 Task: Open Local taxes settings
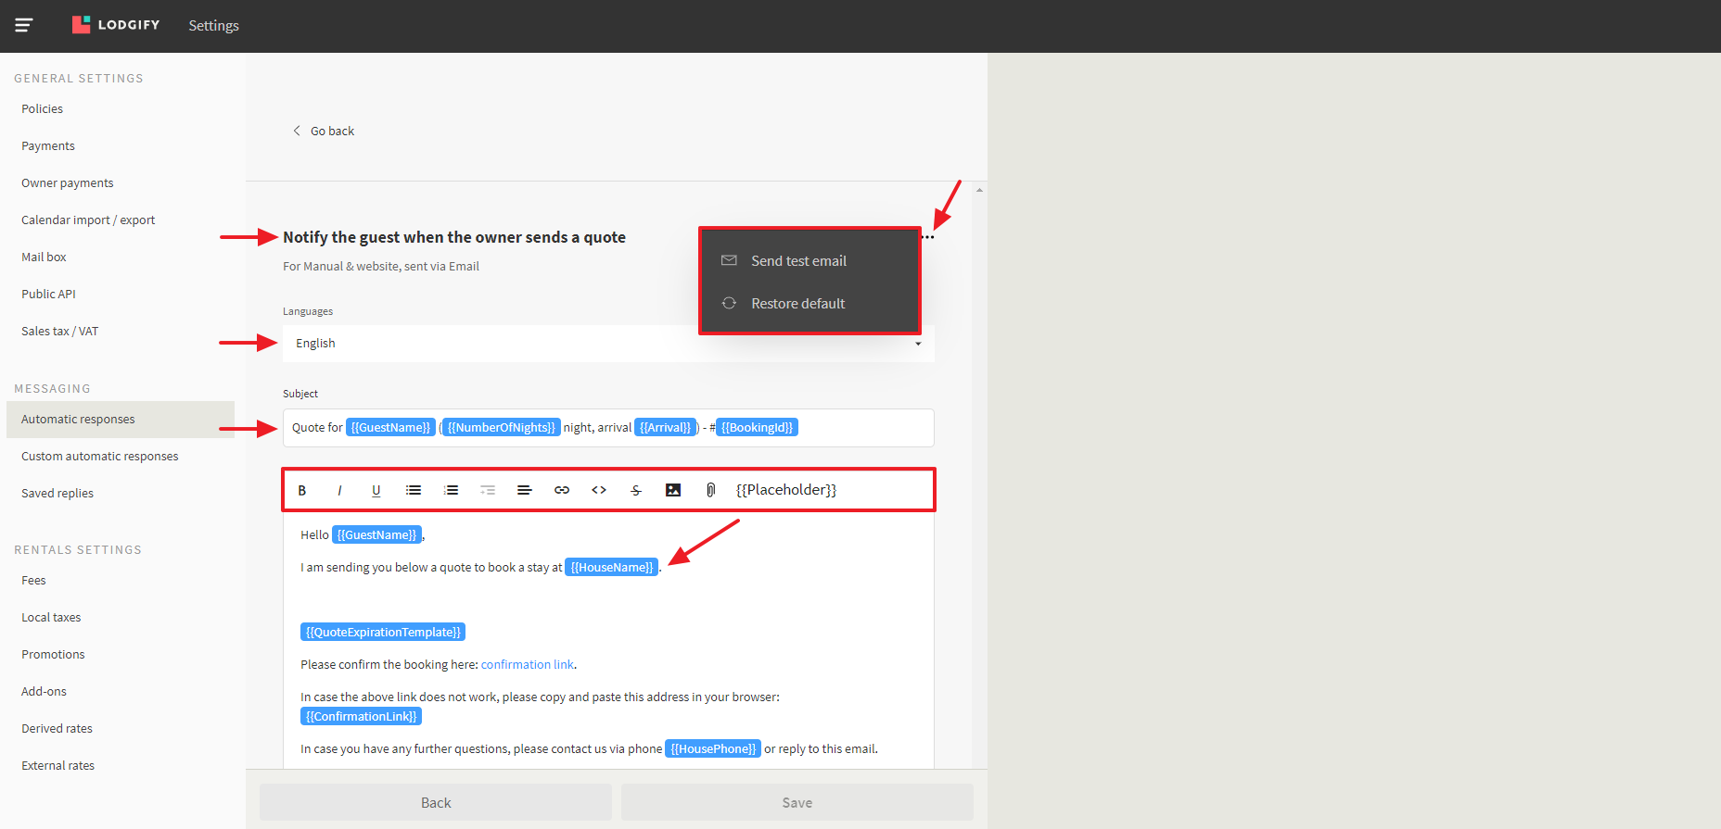[x=51, y=617]
